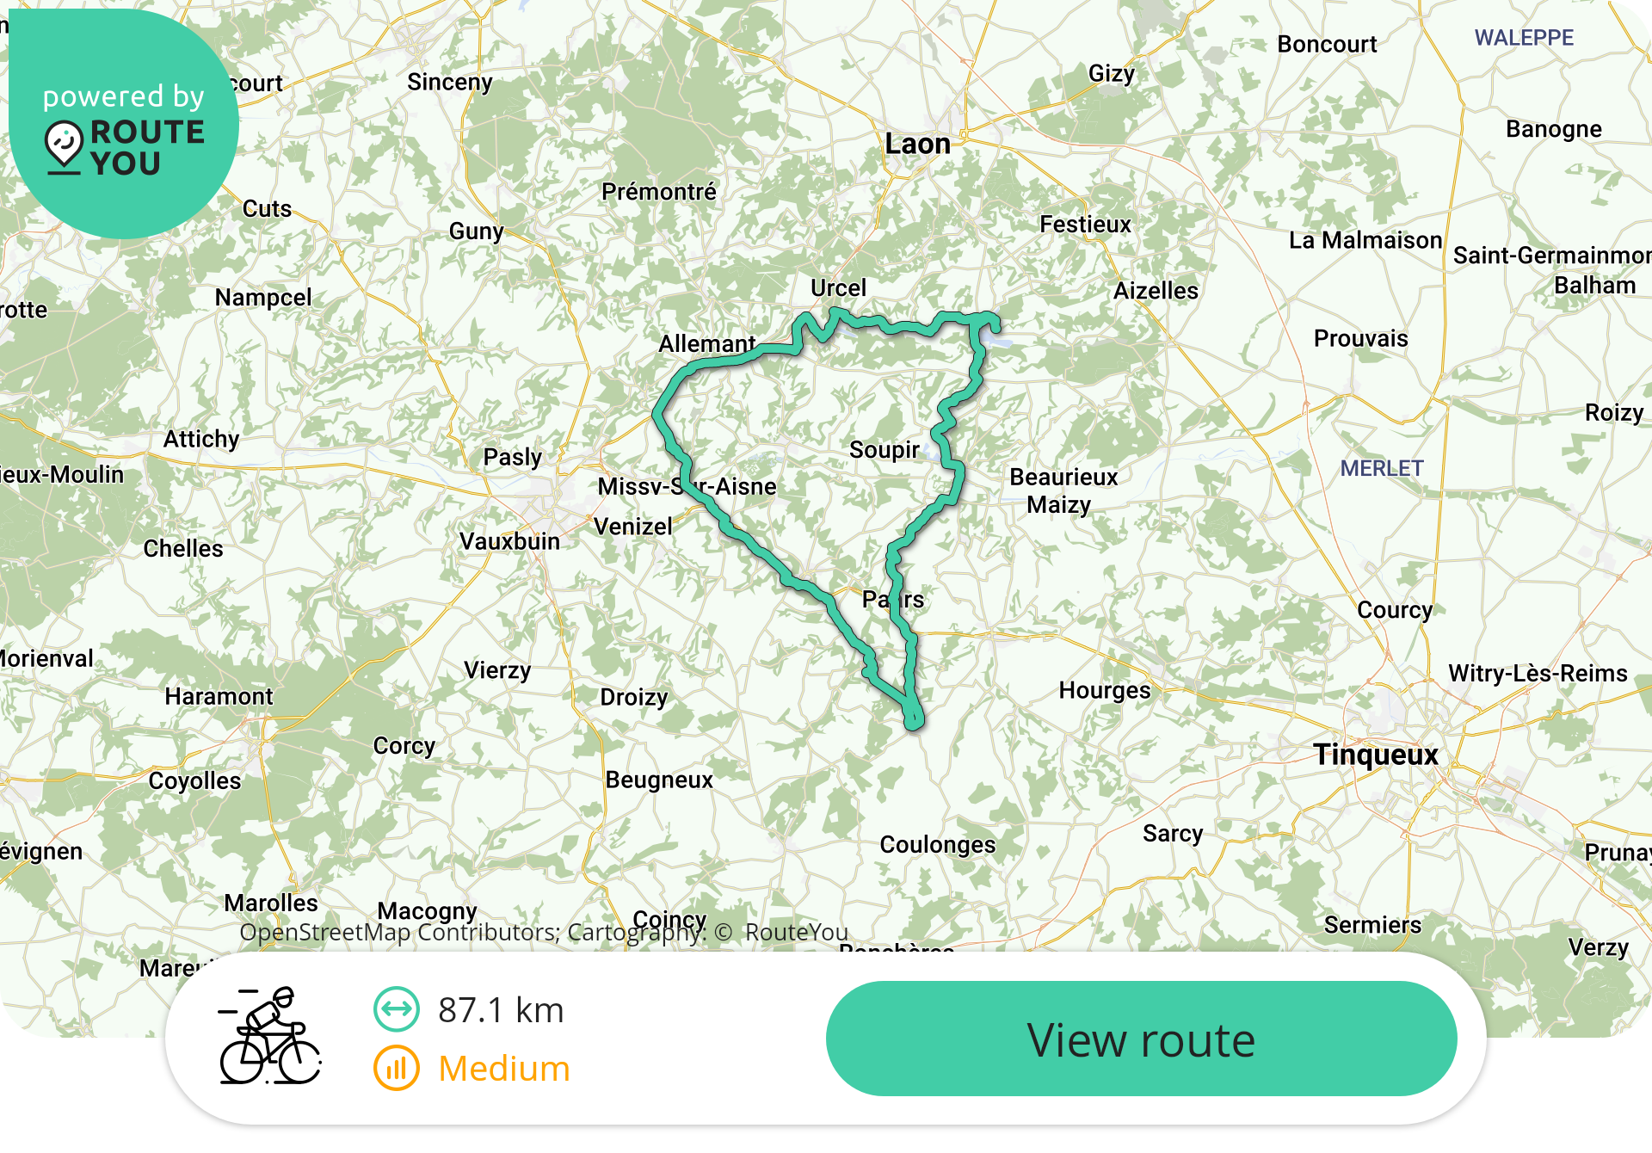Click the Tinqueux city label

pyautogui.click(x=1376, y=755)
